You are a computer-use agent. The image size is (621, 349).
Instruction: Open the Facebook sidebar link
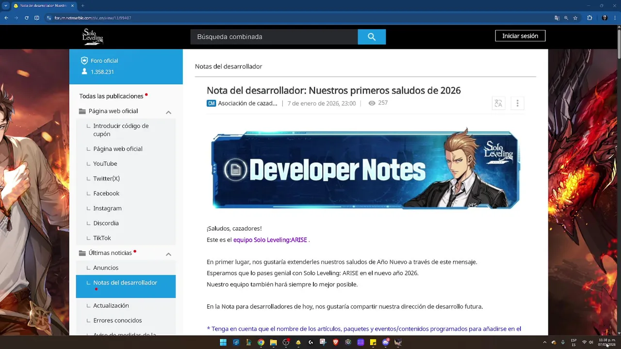coord(106,193)
